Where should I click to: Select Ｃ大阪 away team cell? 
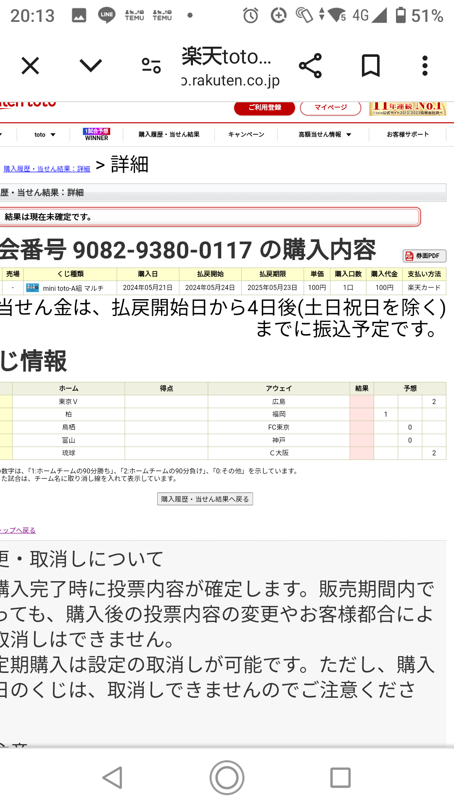click(x=279, y=453)
